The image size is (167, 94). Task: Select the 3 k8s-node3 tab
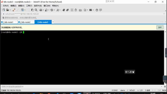click(x=43, y=22)
